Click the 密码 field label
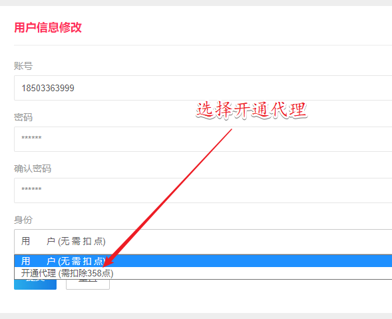Viewport: 392px width, 319px height. point(23,117)
